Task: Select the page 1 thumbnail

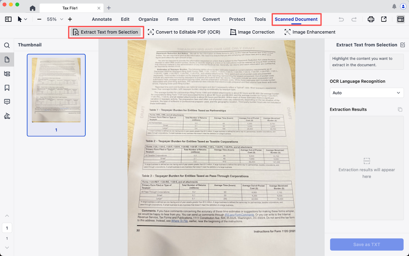Action: click(x=56, y=95)
